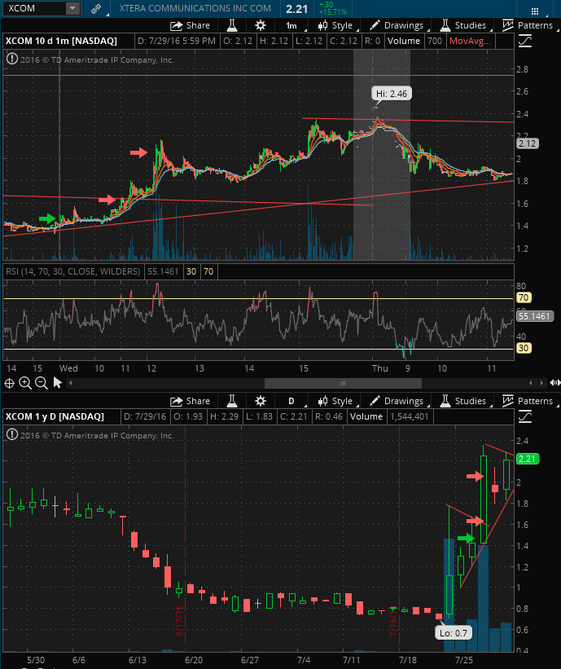This screenshot has width=561, height=669.
Task: Click the RSI (14, 70, 30, CLOSE, WILDERS) label
Action: [x=73, y=271]
